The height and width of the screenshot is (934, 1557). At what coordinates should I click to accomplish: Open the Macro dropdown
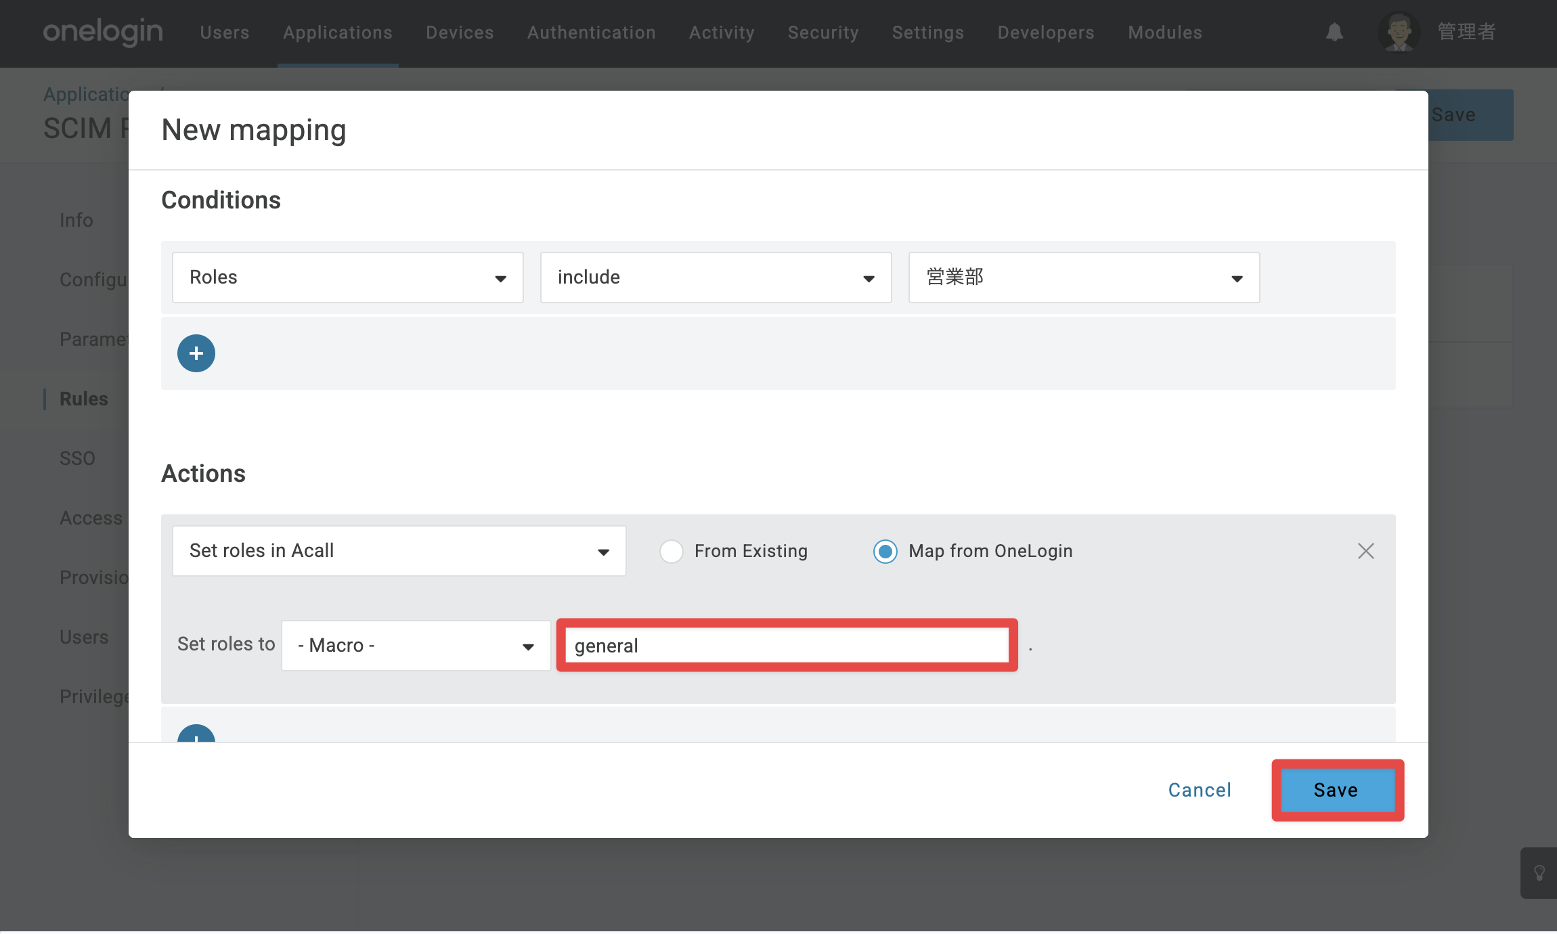[416, 646]
